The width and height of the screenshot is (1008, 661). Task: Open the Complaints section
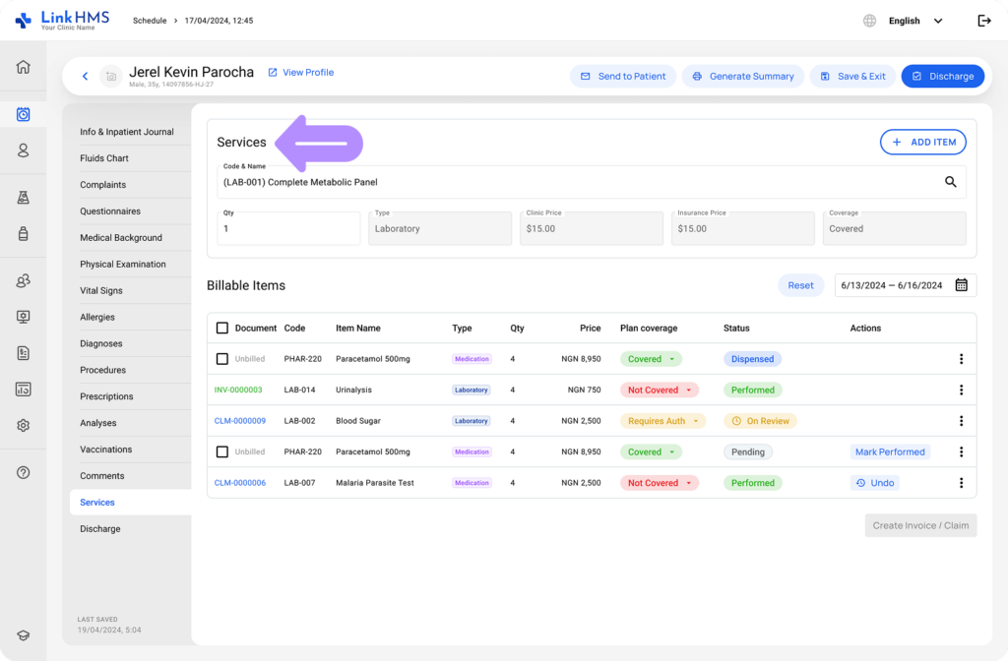102,184
